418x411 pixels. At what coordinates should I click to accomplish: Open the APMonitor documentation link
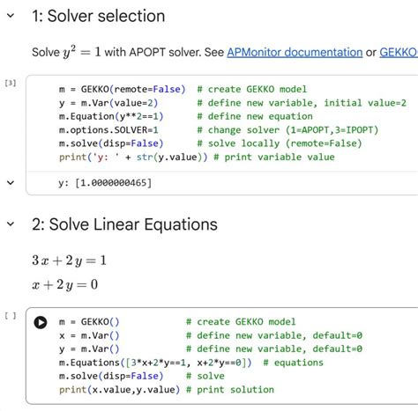(295, 52)
